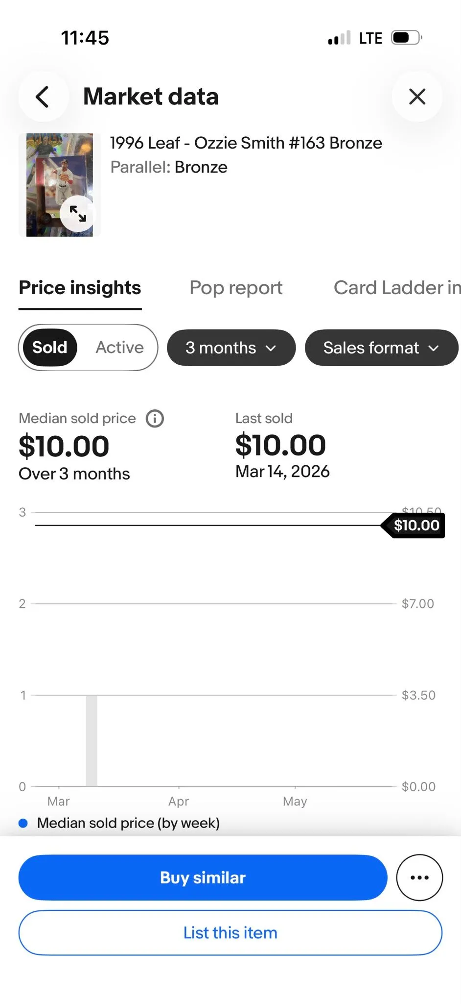Tap the back arrow icon
Viewport: 461px width, 1004px height.
click(x=43, y=97)
